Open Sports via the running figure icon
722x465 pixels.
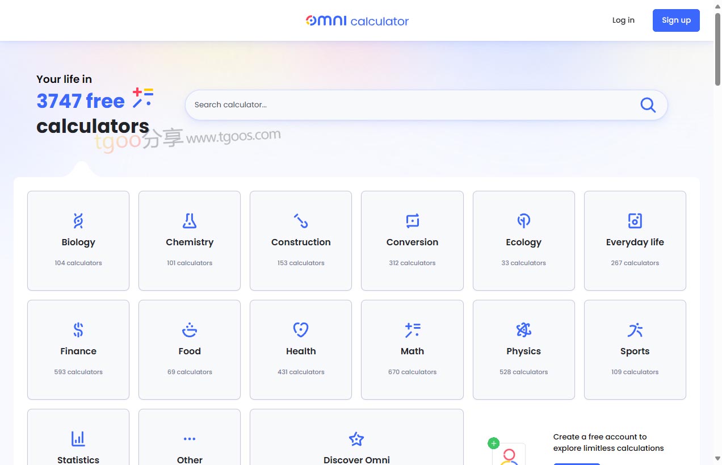click(635, 329)
